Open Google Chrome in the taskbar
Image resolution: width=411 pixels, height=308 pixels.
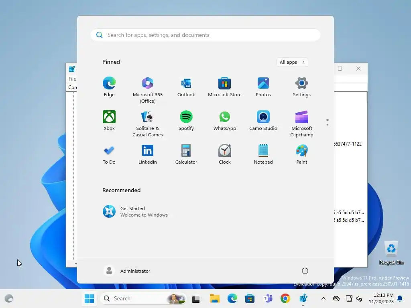tap(285, 298)
